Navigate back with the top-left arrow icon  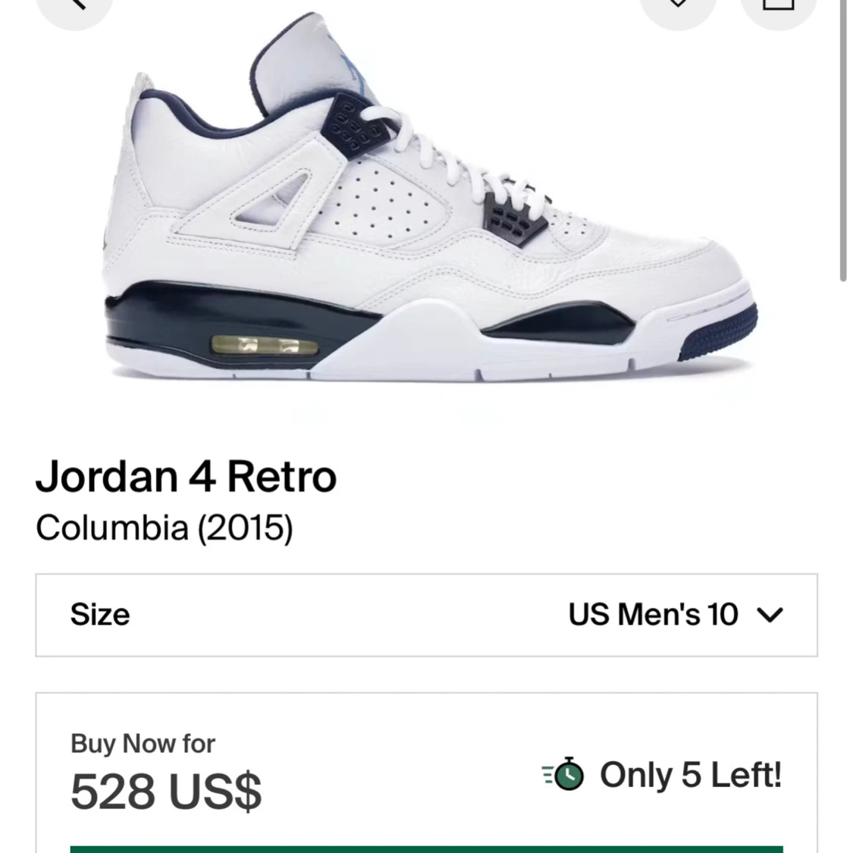[x=75, y=8]
